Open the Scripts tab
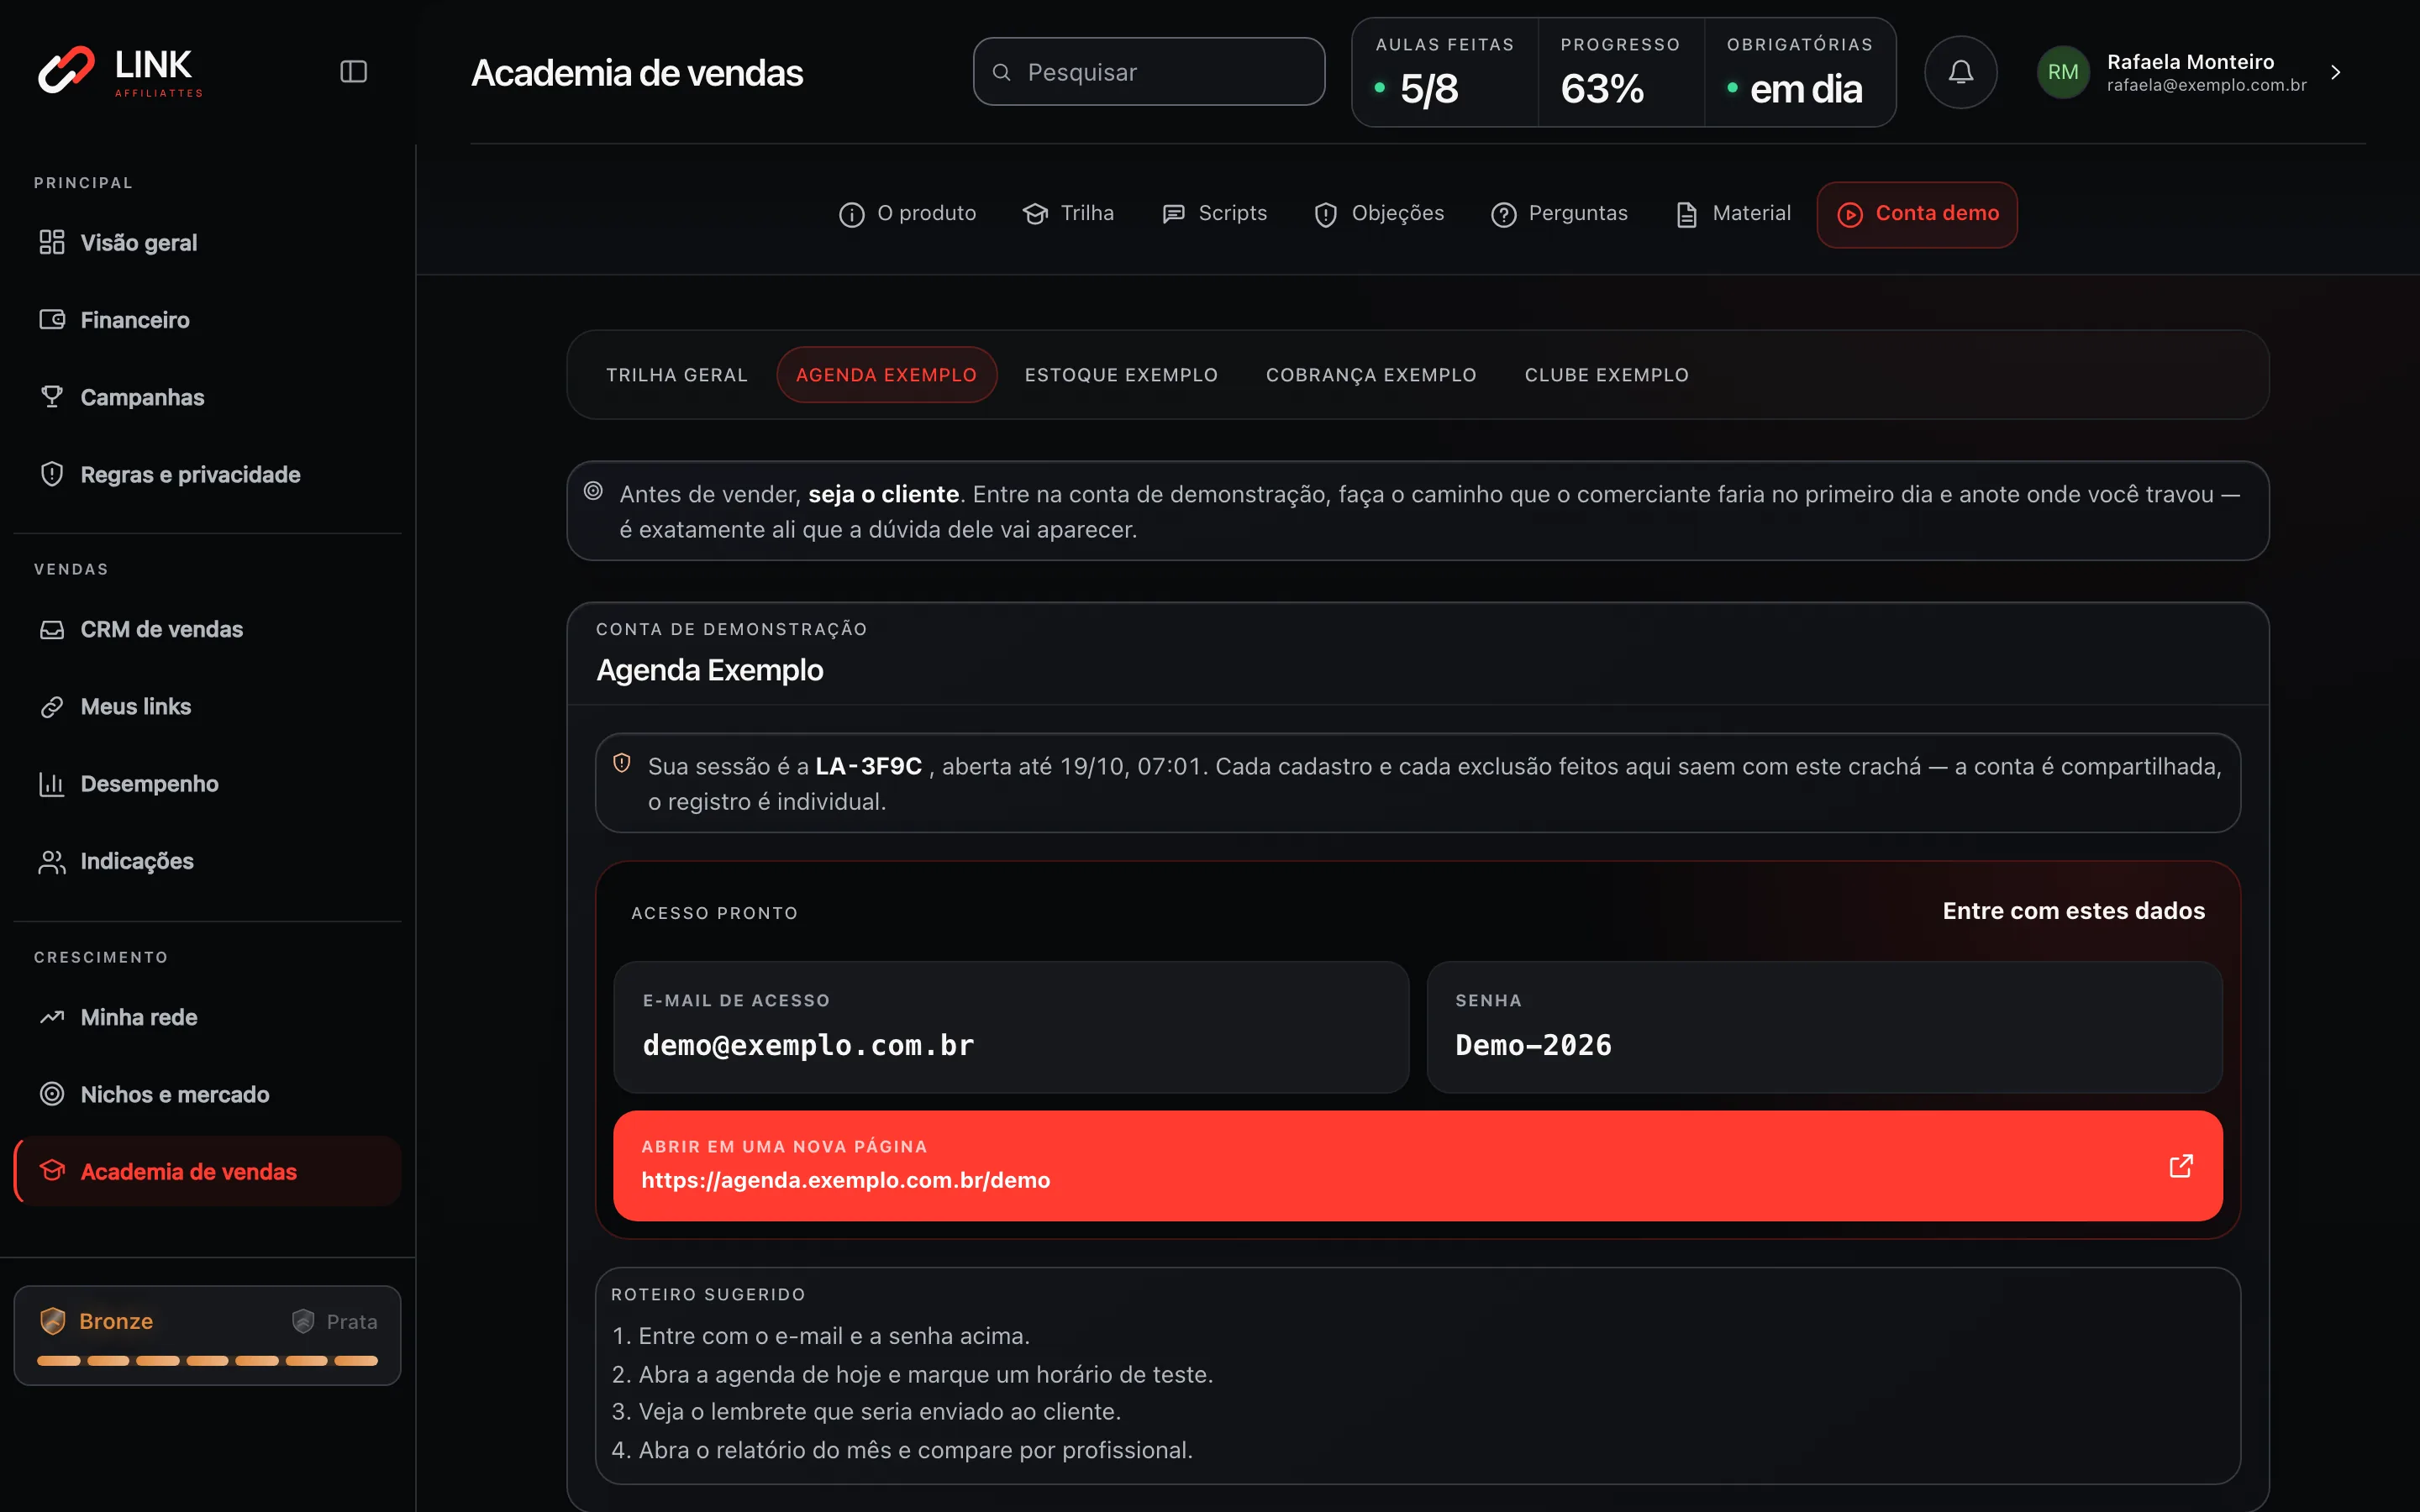2420x1512 pixels. point(1214,214)
